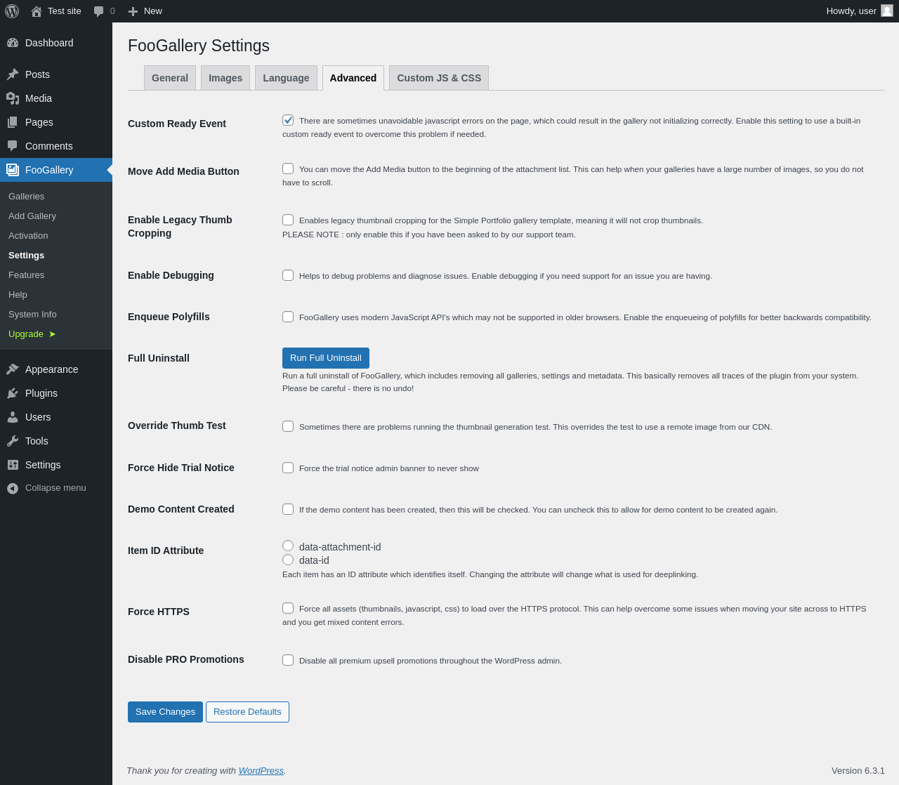Click the Save Changes button
Screen dimensions: 899x785
click(x=165, y=712)
